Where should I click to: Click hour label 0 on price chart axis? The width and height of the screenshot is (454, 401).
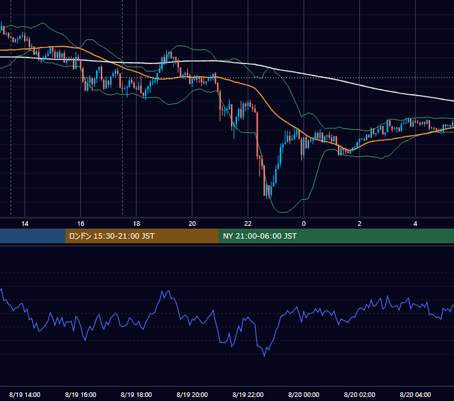coord(304,224)
